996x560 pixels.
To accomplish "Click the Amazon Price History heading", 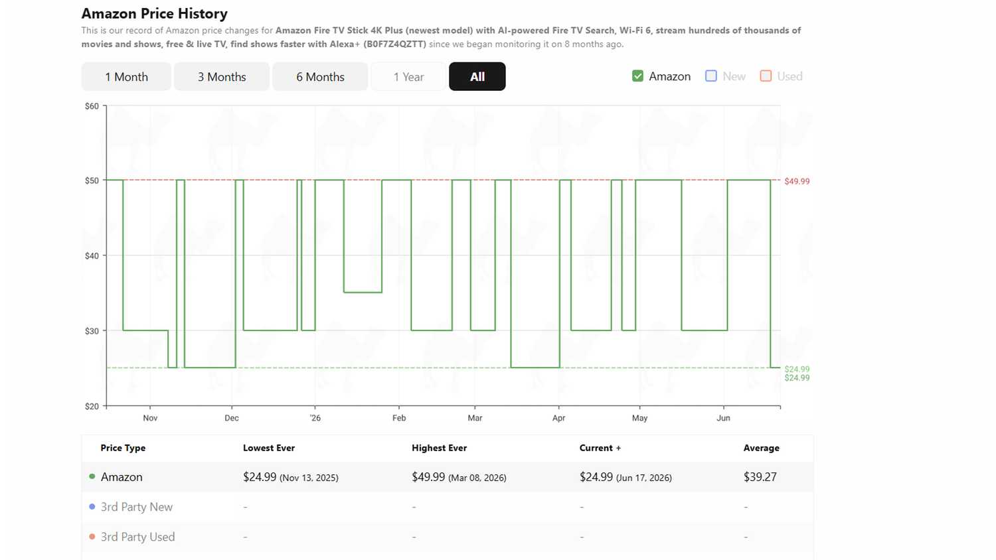I will coord(155,13).
